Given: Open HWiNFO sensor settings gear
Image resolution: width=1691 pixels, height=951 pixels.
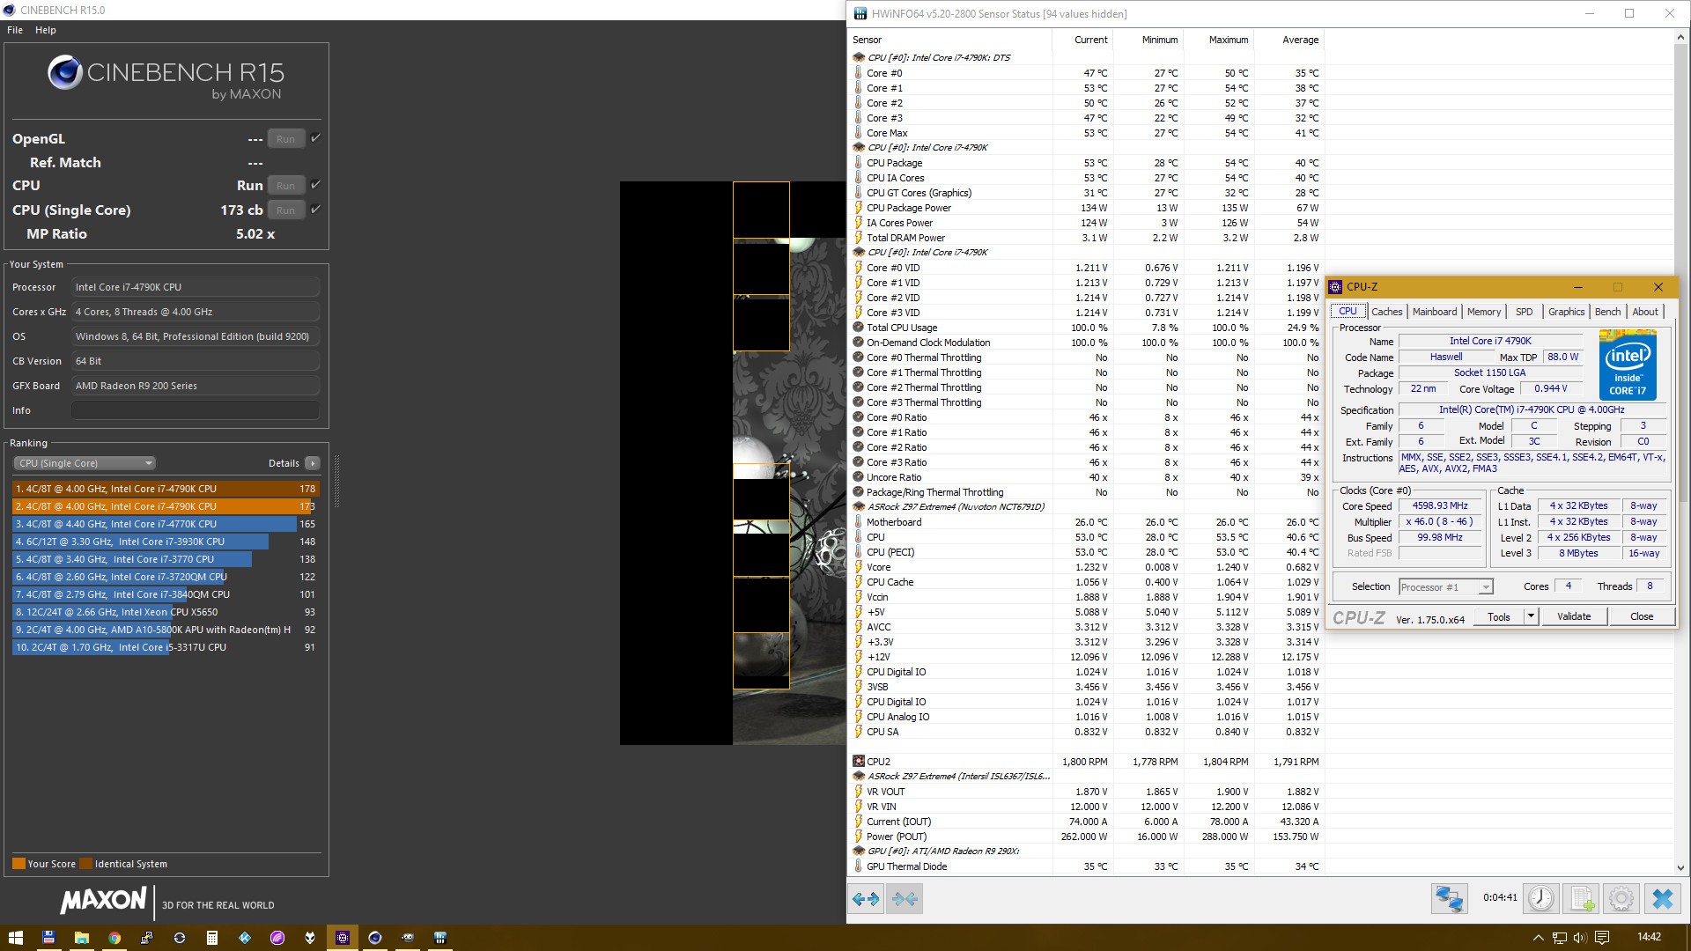Looking at the screenshot, I should (x=1621, y=899).
